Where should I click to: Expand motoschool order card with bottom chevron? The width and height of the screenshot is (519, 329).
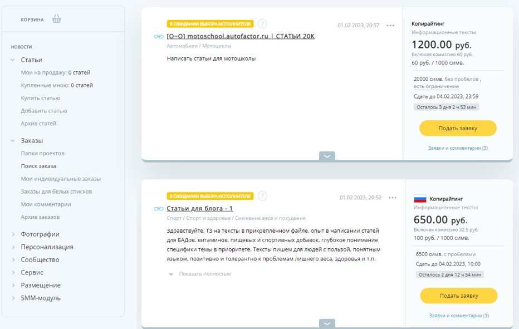pos(327,156)
